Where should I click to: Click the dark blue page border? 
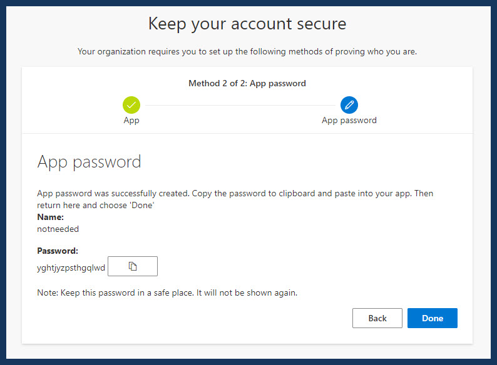click(248, 3)
